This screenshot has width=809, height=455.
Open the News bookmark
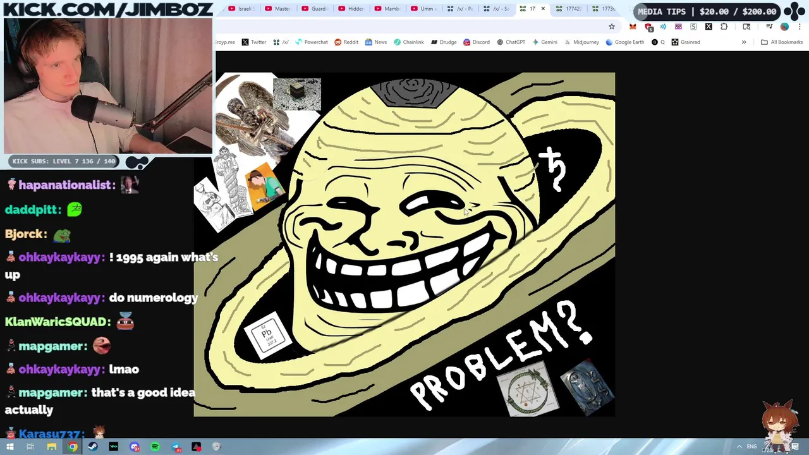(376, 42)
